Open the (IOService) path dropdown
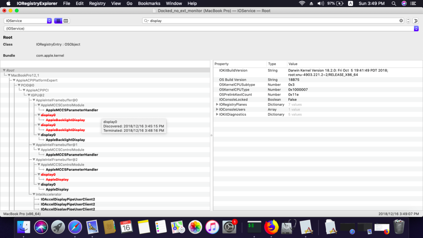Image resolution: width=423 pixels, height=238 pixels. pos(416,28)
